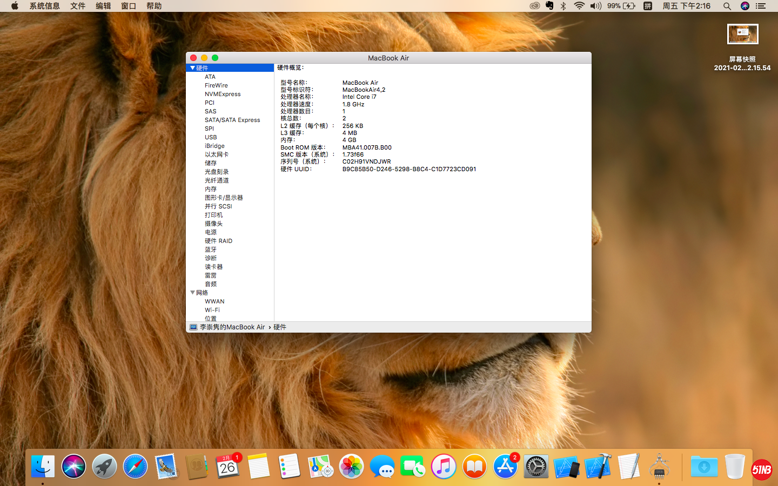The height and width of the screenshot is (486, 778).
Task: Open the Photos app in Dock
Action: pos(351,467)
